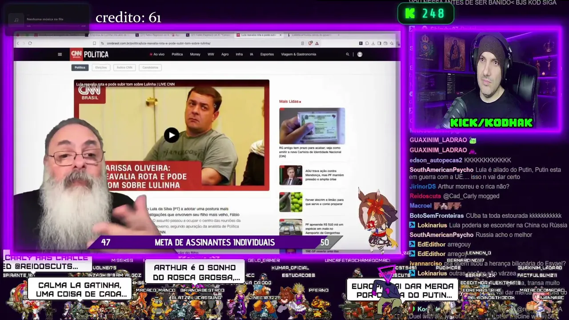This screenshot has width=569, height=320.
Task: Open the reader mode icon in address bar
Action: tap(303, 43)
